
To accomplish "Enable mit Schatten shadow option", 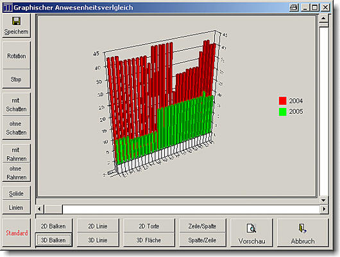I will click(x=16, y=105).
